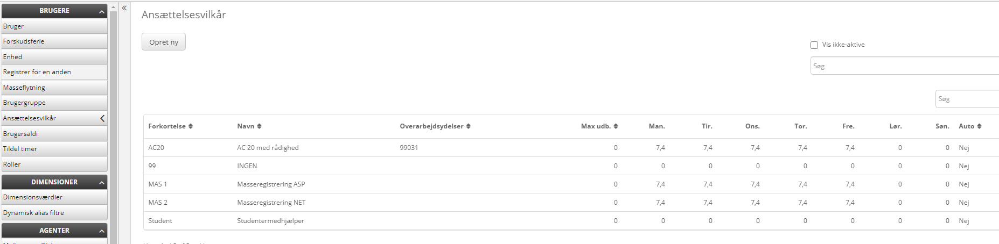This screenshot has width=999, height=244.
Task: Select Dimensionsværdier in sidebar
Action: (33, 197)
